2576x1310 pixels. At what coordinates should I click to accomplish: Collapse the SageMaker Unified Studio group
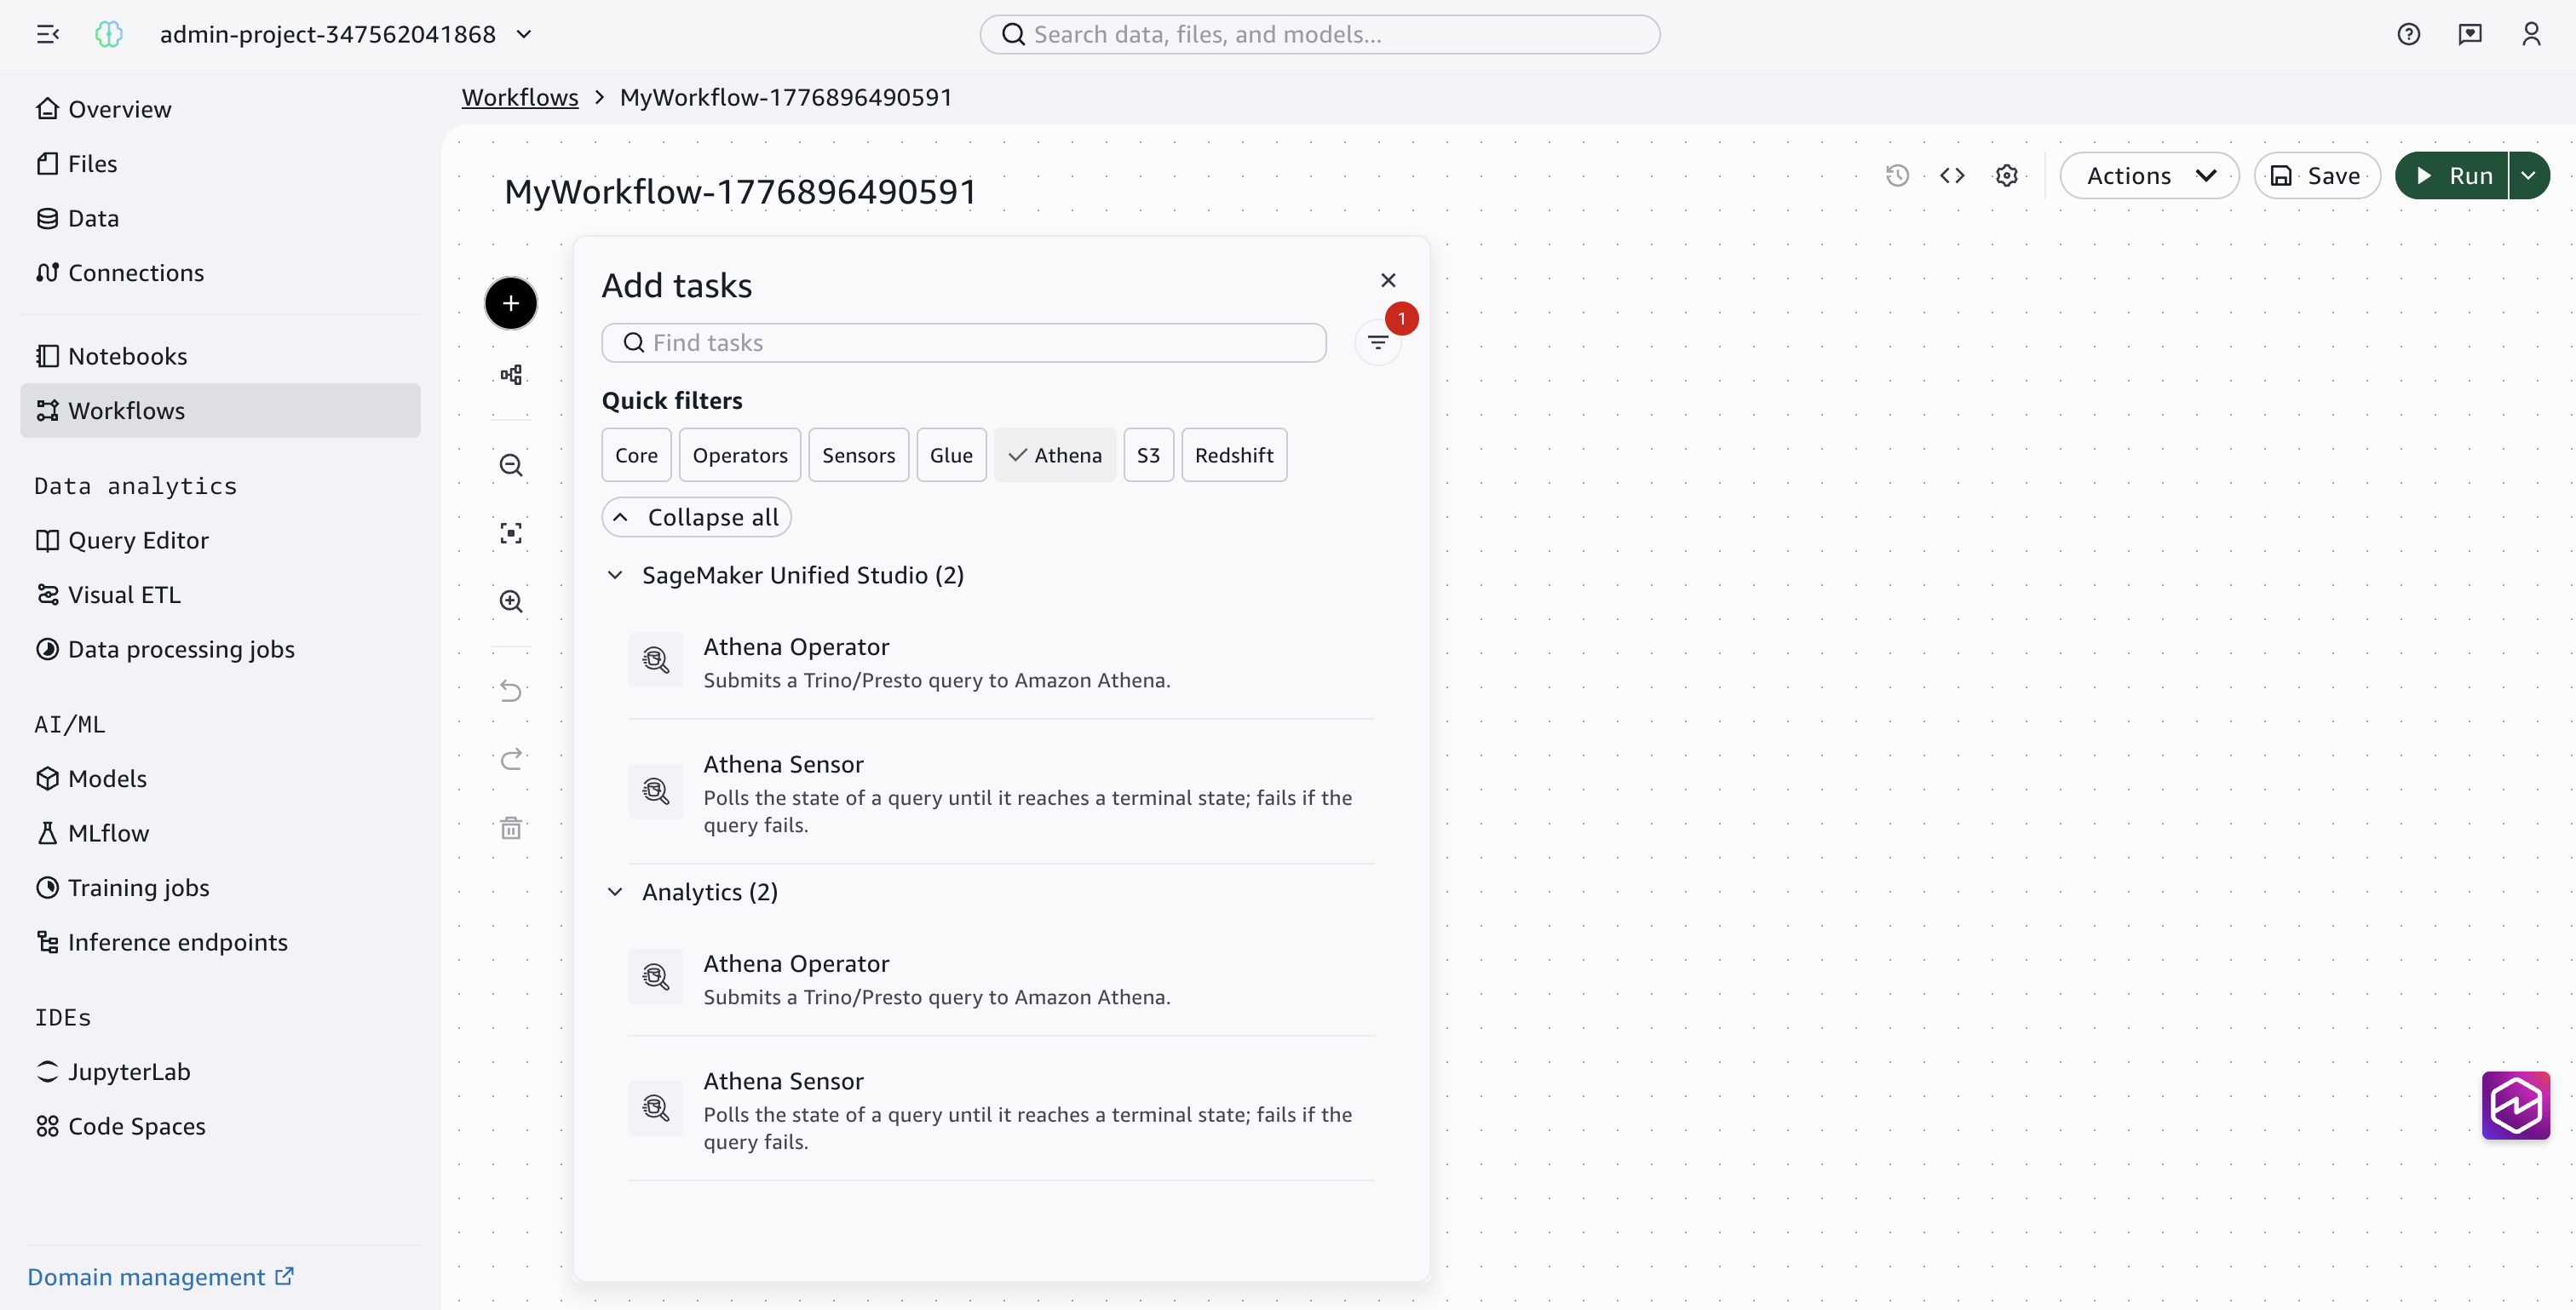click(615, 575)
